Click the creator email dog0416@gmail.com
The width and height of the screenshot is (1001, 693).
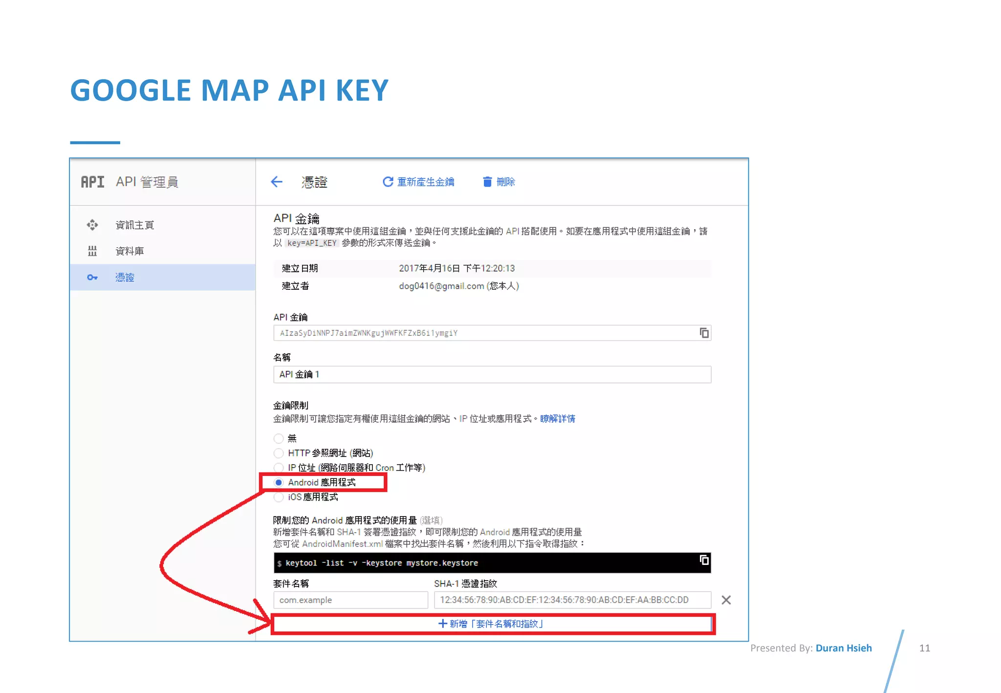coord(441,286)
